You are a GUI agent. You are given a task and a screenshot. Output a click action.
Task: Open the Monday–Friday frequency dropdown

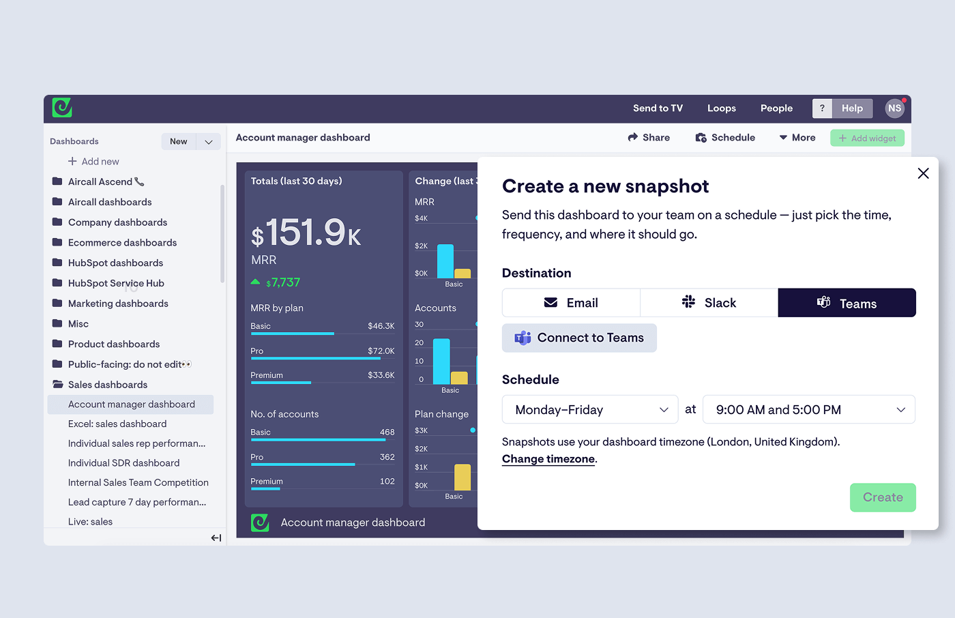tap(590, 410)
